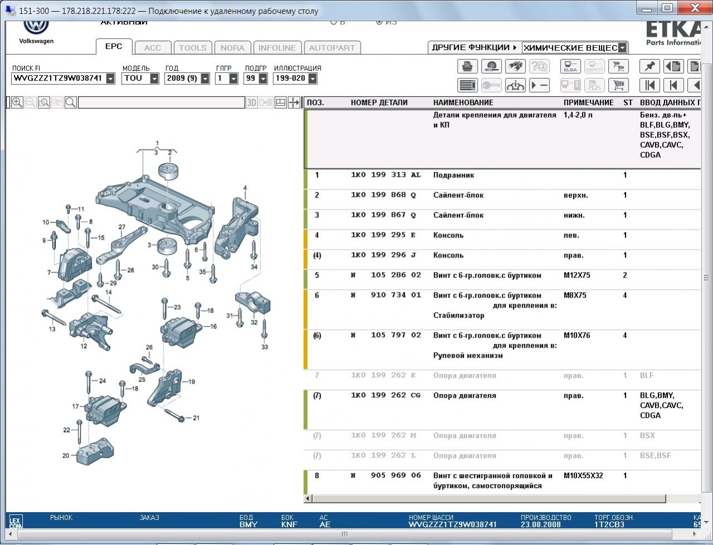Click the LEXCOM logo in status bar

click(16, 522)
